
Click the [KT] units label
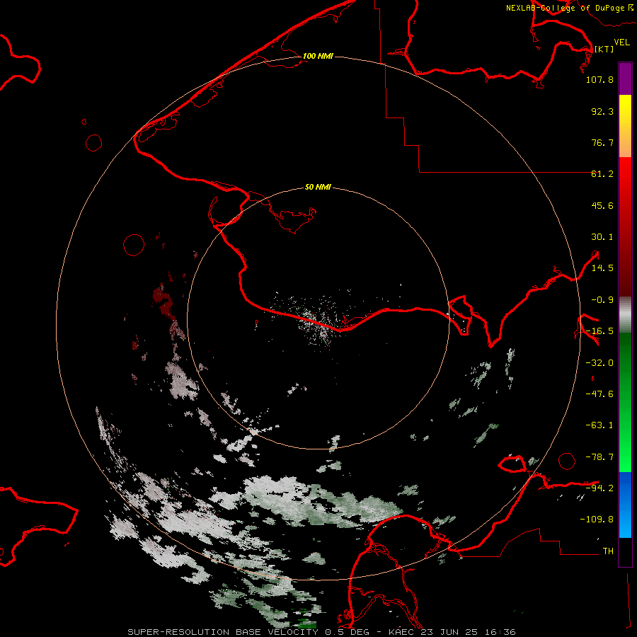(x=604, y=49)
